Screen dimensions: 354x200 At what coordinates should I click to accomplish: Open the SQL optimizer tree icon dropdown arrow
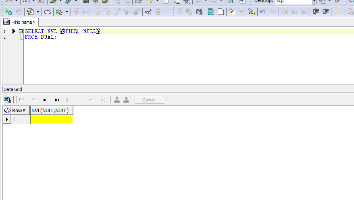(67, 12)
